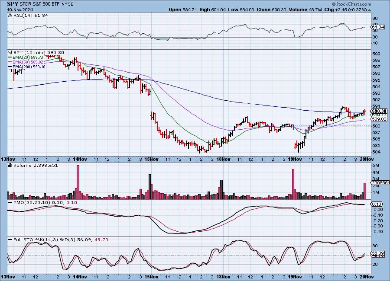Click the Close 590.30 value in header
390x281 pixels.
271,10
